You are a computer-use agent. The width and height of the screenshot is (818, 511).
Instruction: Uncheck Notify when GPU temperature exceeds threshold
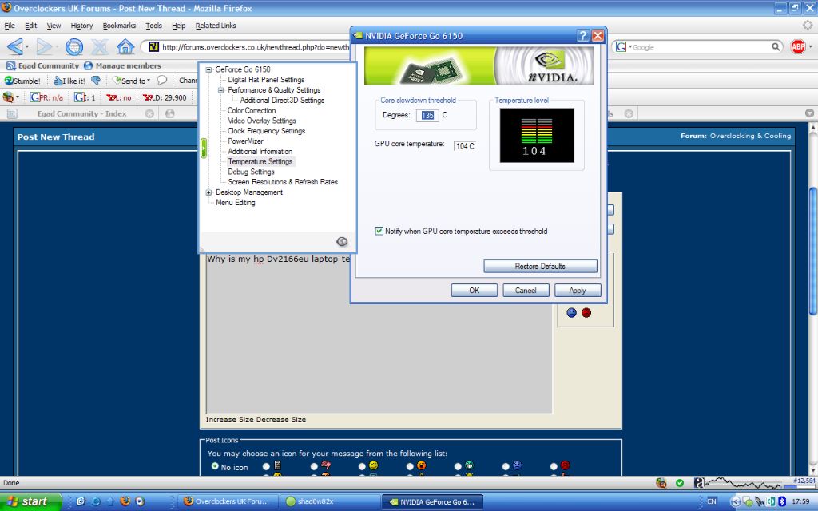pos(379,232)
